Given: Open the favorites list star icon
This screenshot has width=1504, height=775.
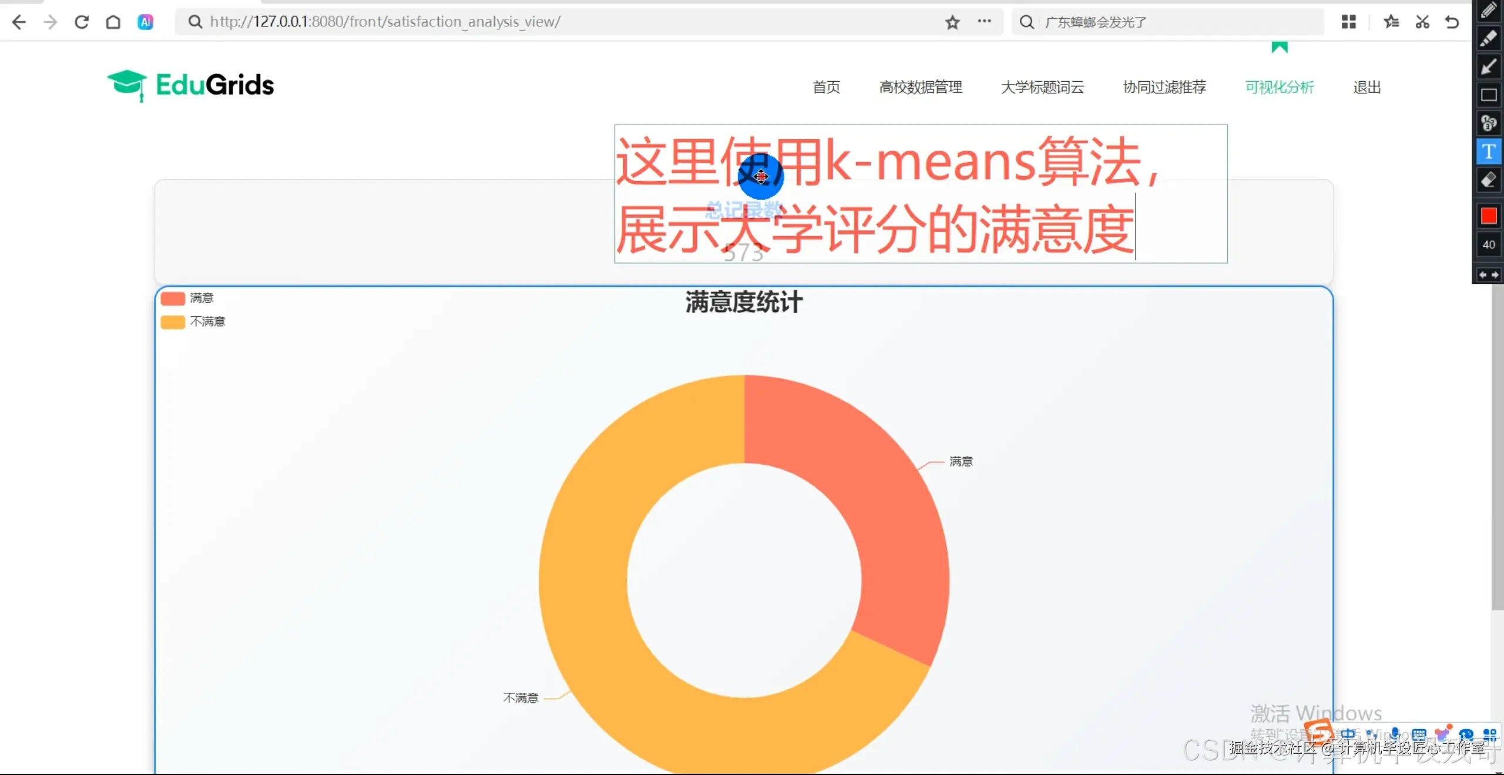Looking at the screenshot, I should click(x=1391, y=22).
